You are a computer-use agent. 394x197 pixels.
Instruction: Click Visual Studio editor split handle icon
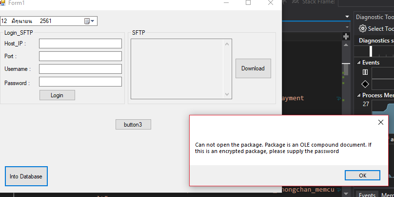pyautogui.click(x=346, y=37)
